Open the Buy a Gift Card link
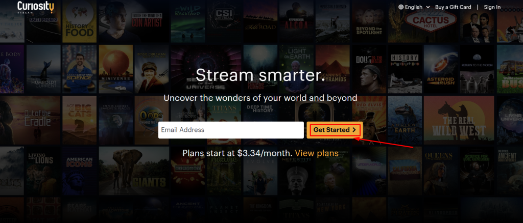Screen dimensions: 523x223 [453, 7]
